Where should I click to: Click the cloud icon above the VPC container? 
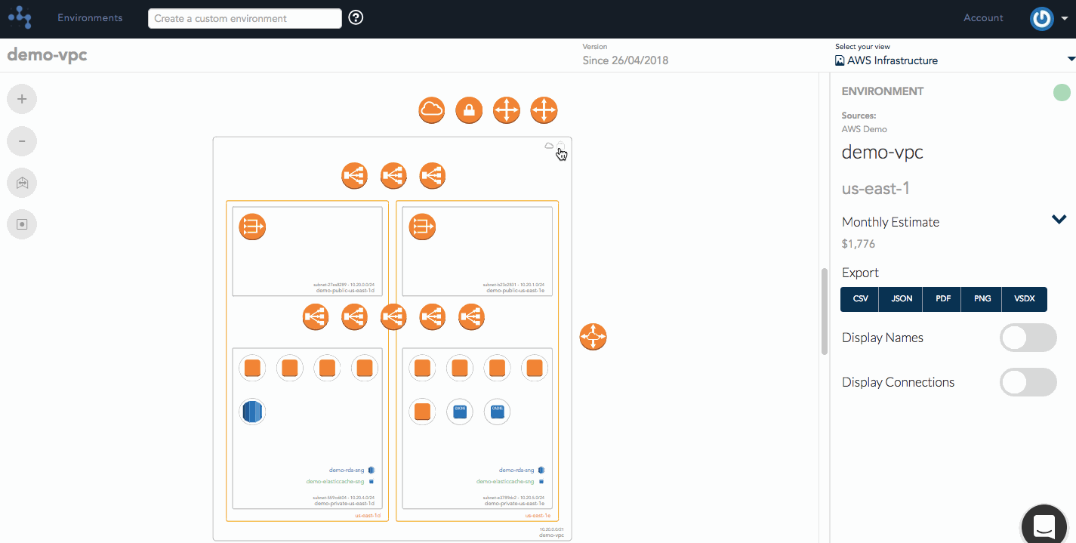pyautogui.click(x=431, y=110)
